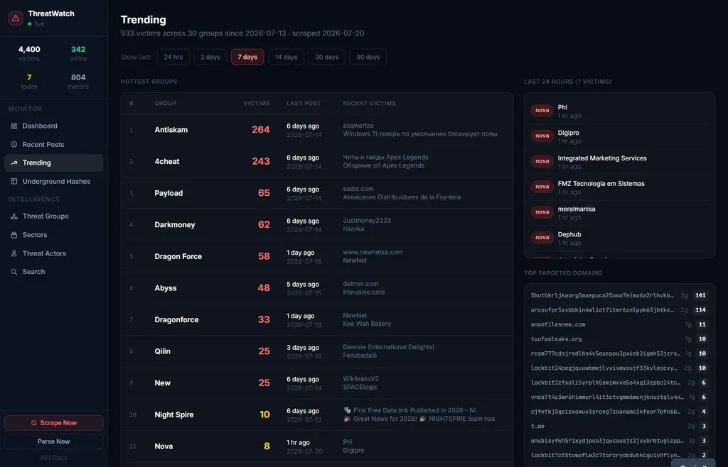The height and width of the screenshot is (467, 728).
Task: Open the Antiskam group row
Action: 317,130
